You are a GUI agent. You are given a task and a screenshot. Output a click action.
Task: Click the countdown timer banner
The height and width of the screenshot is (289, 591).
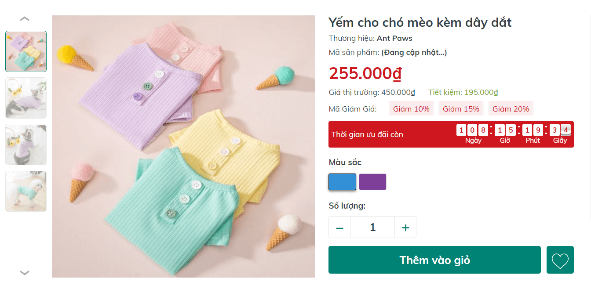point(451,134)
